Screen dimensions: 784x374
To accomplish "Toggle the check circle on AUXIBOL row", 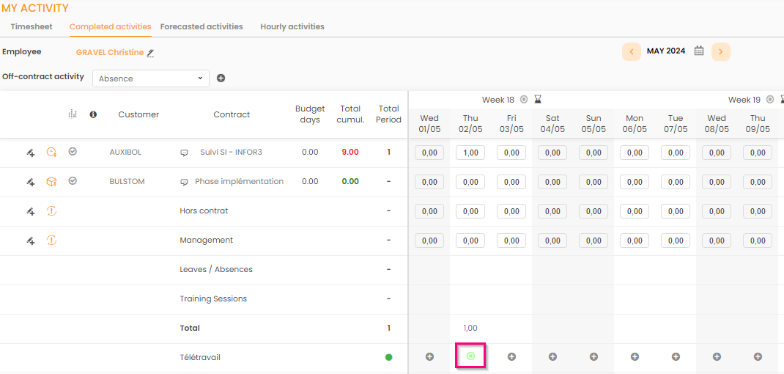I will click(73, 152).
